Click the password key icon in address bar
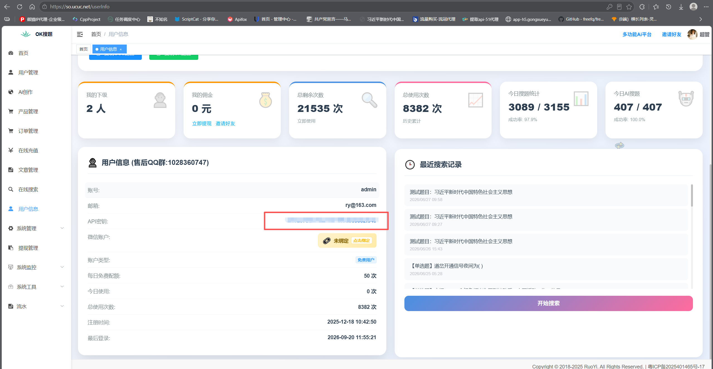This screenshot has width=713, height=369. (x=609, y=7)
